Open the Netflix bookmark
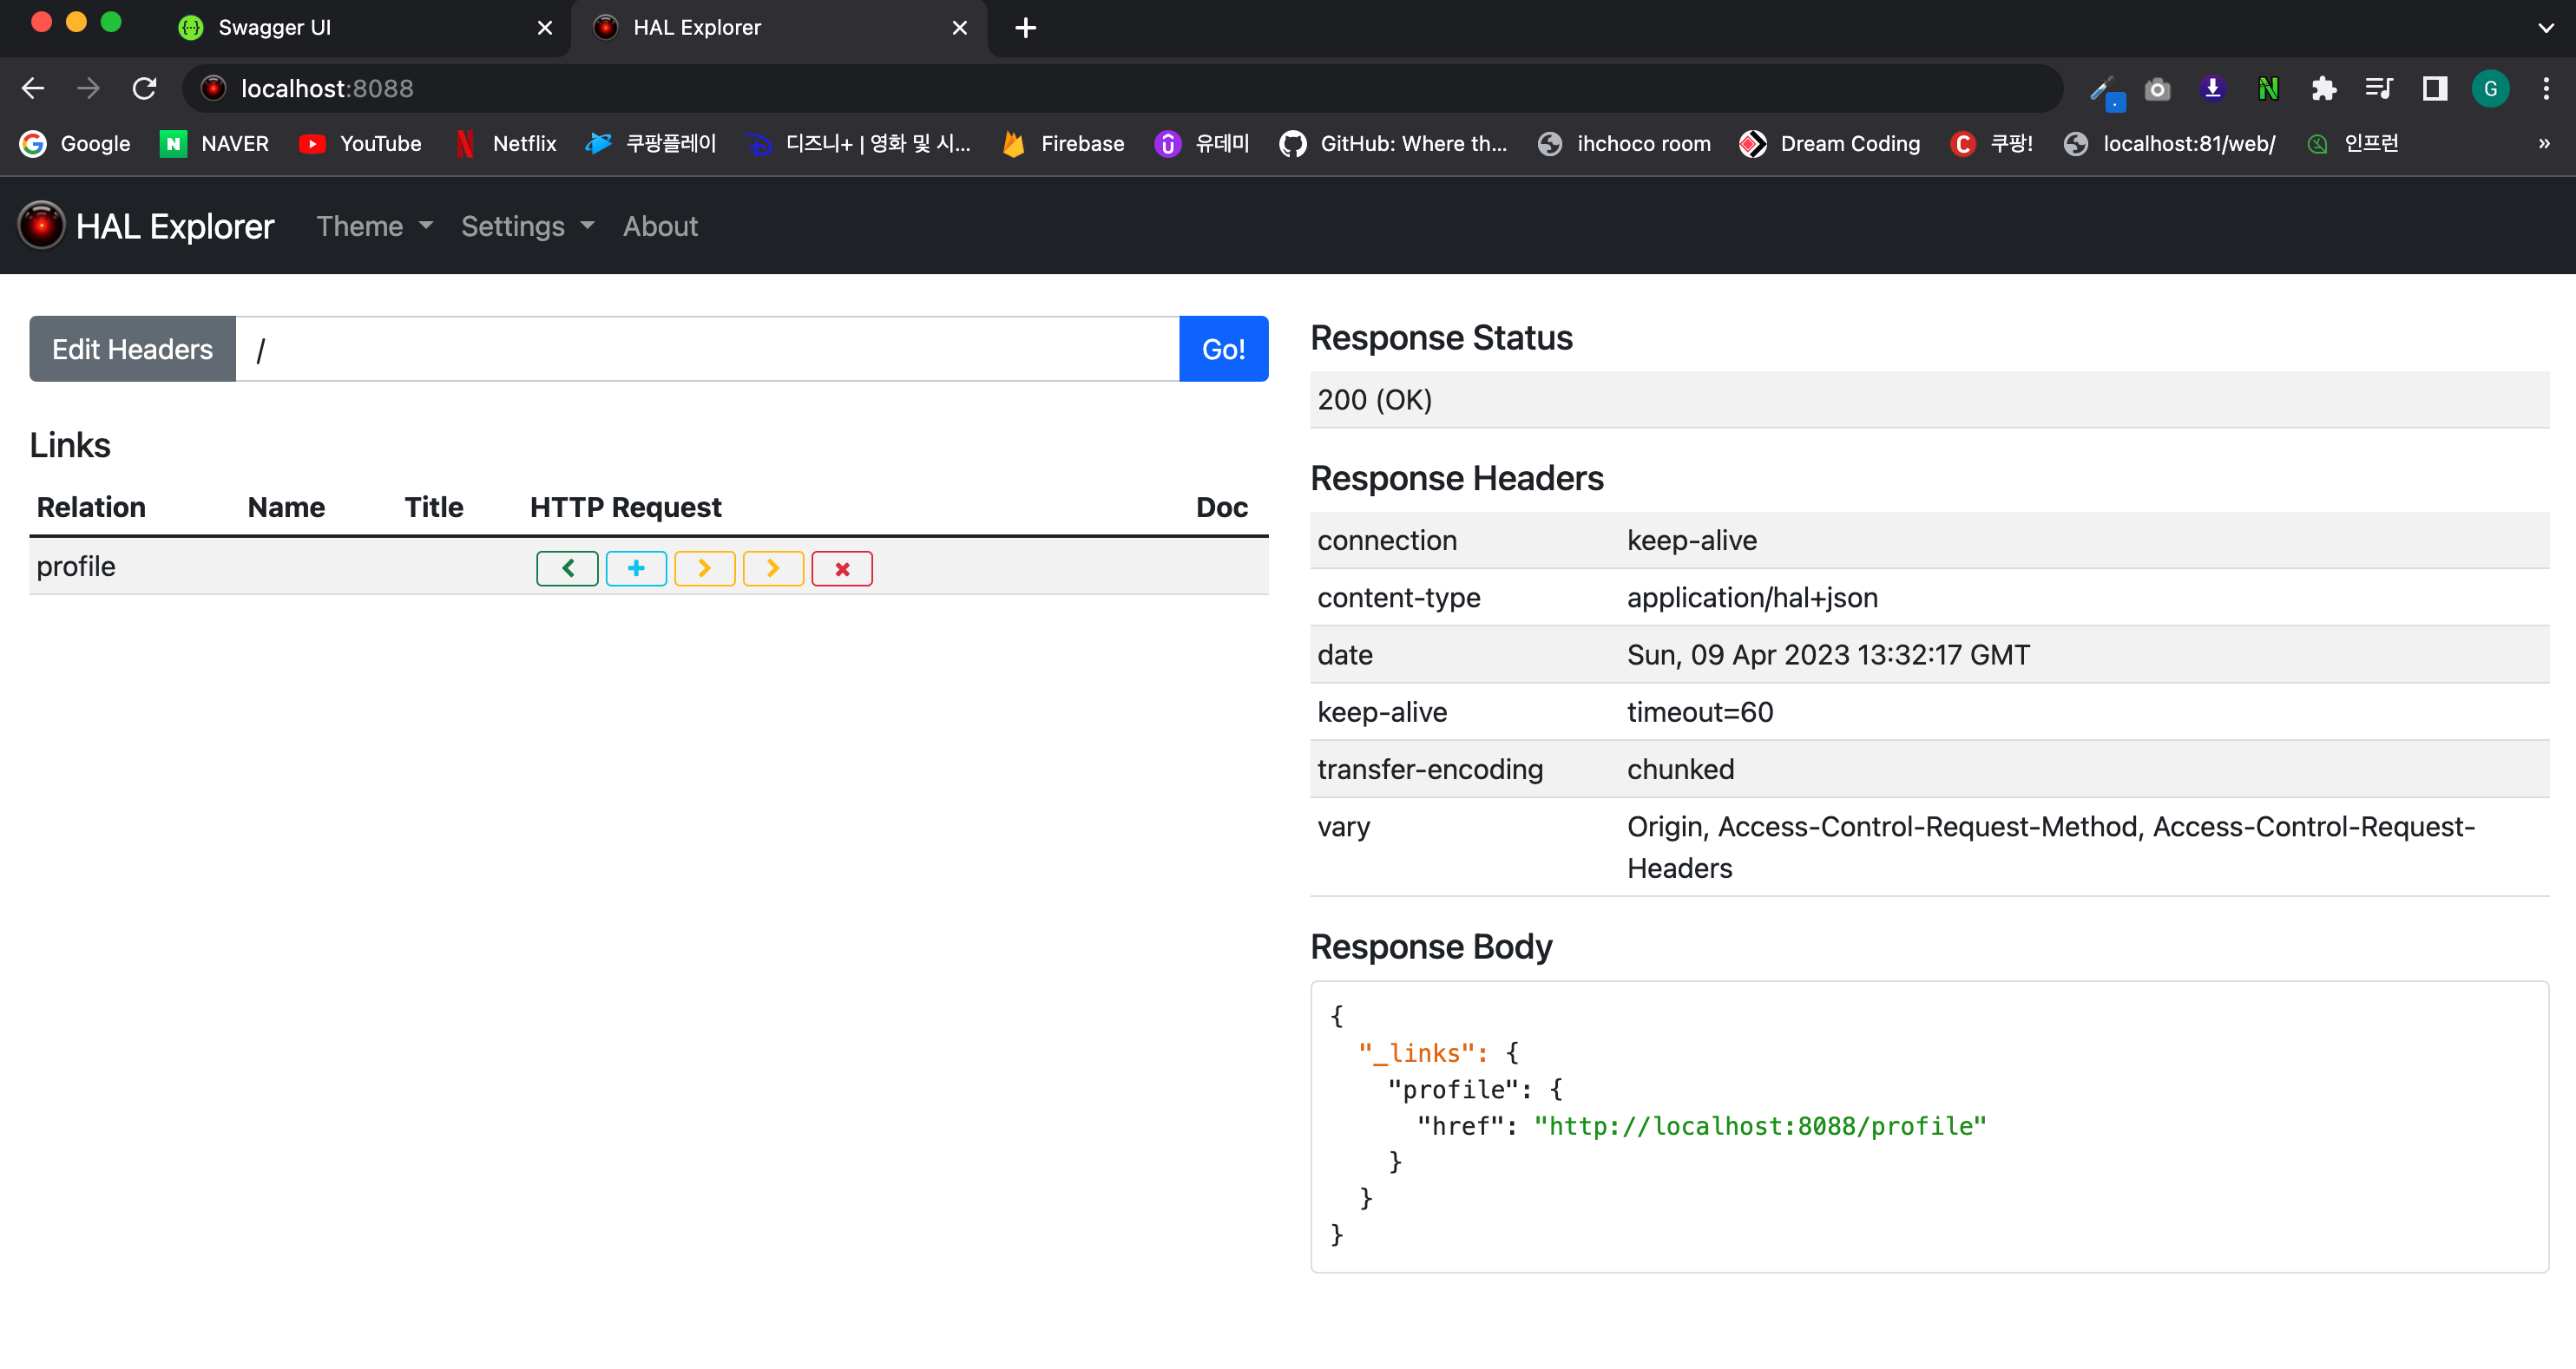This screenshot has height=1369, width=2576. pos(506,143)
